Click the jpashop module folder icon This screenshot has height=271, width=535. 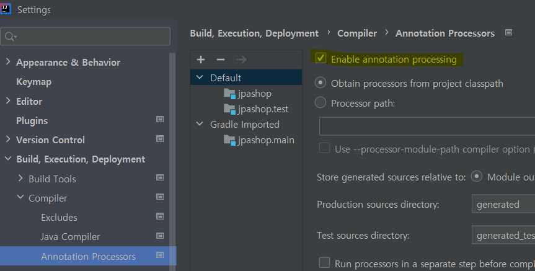point(229,94)
